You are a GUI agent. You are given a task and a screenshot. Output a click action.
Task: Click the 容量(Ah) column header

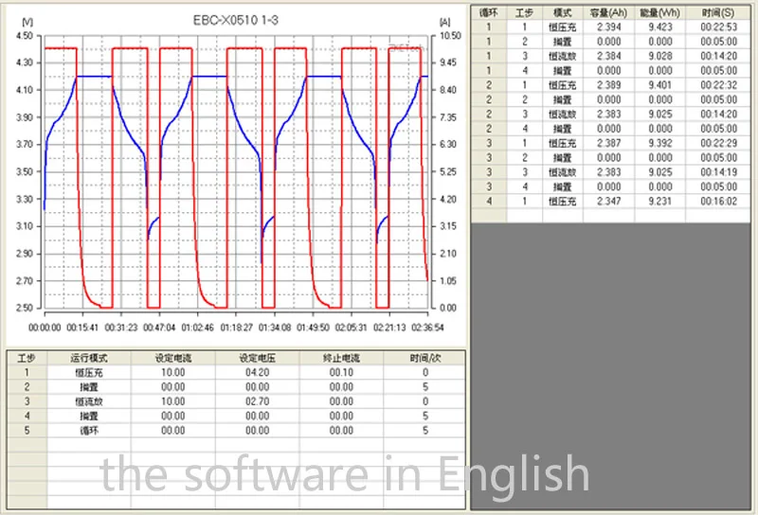[609, 13]
